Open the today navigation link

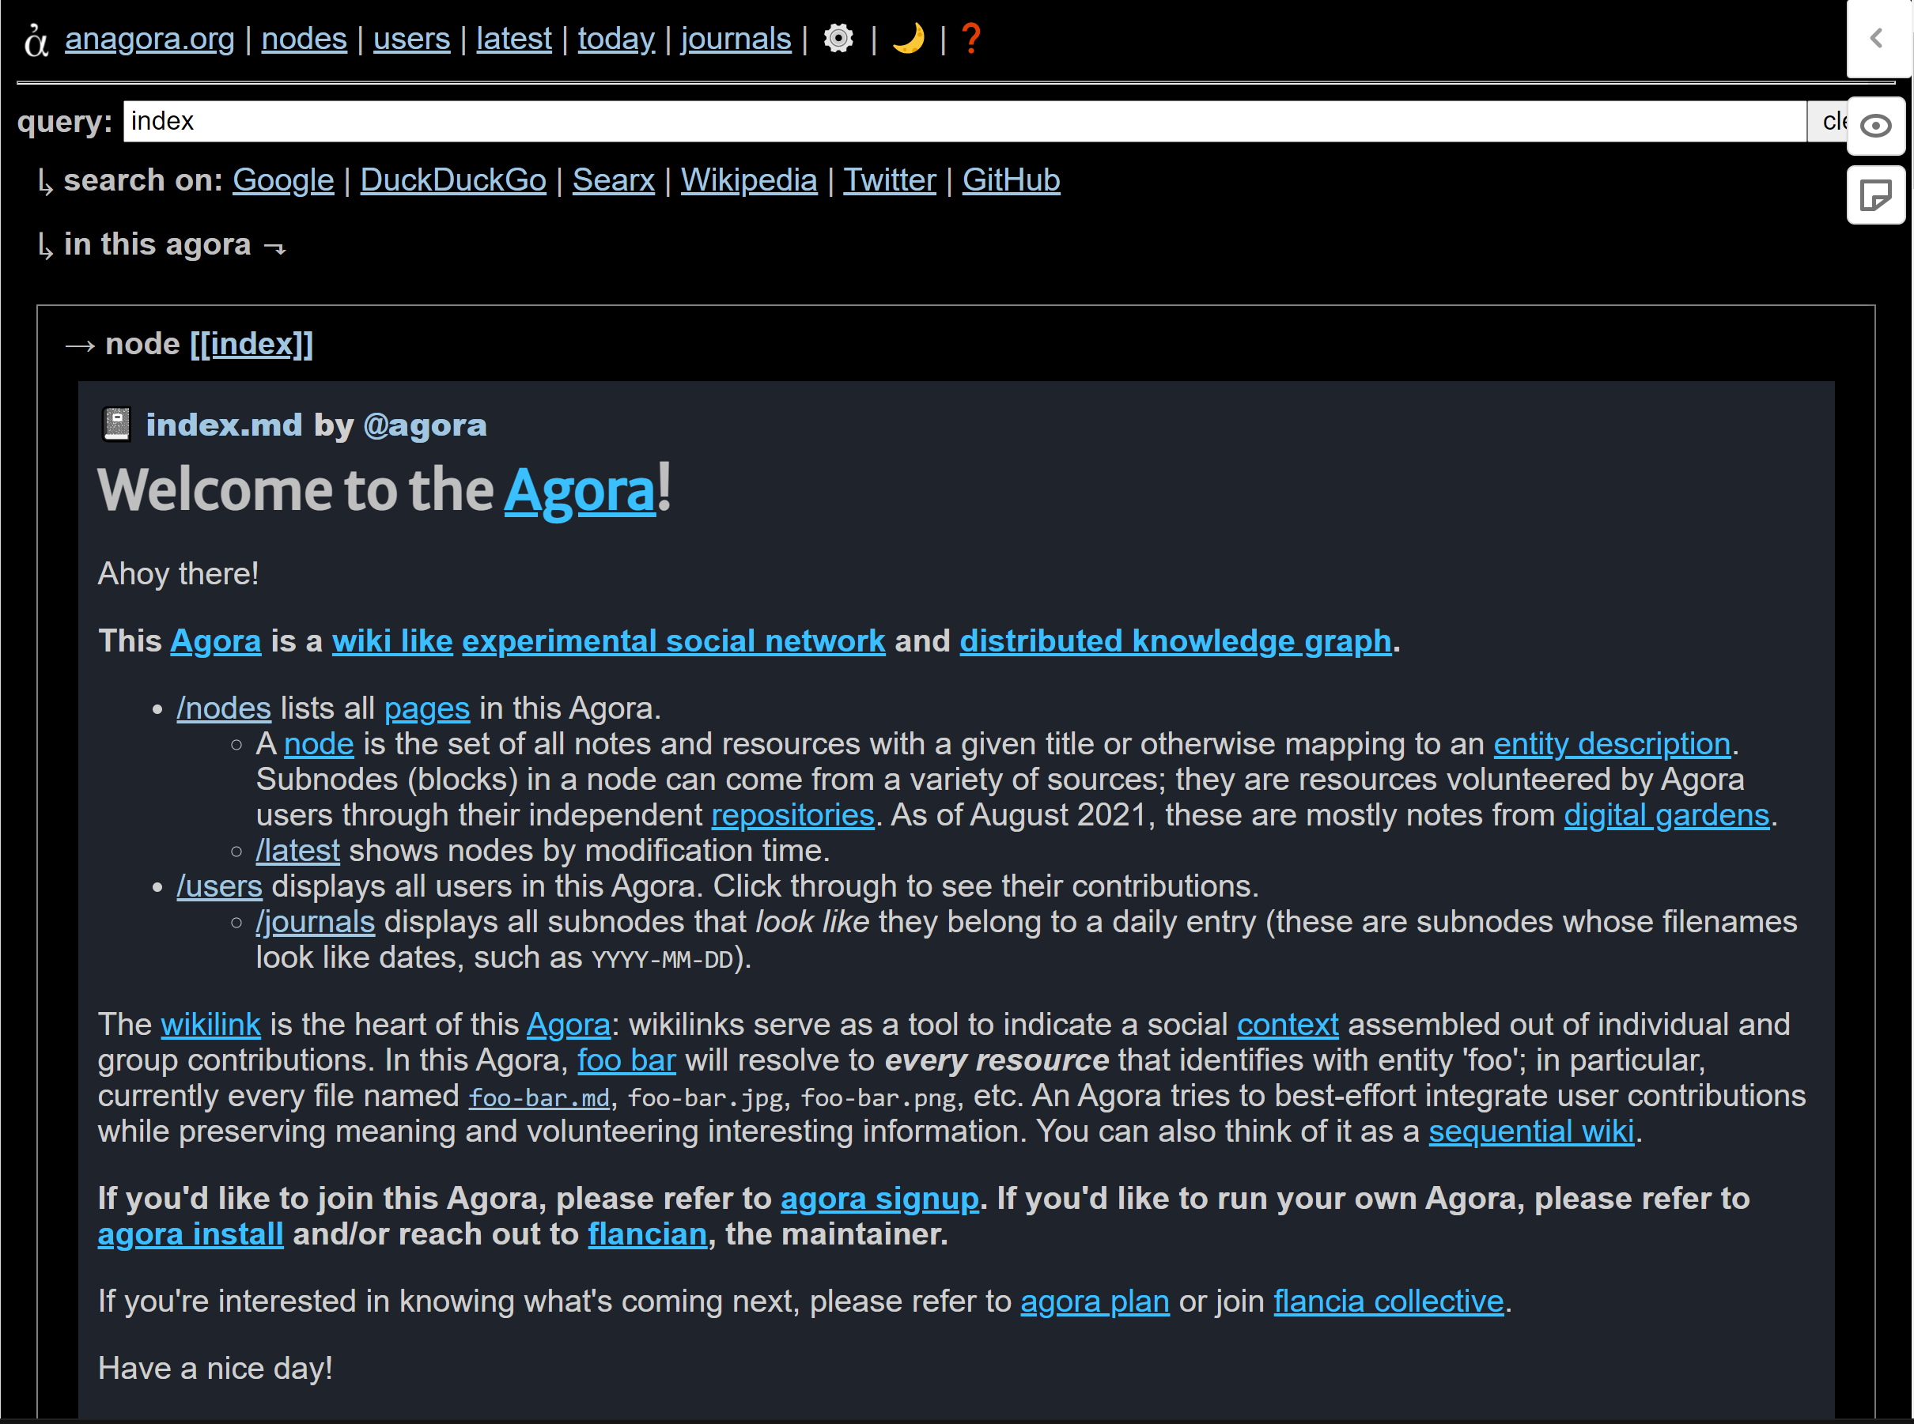tap(615, 39)
